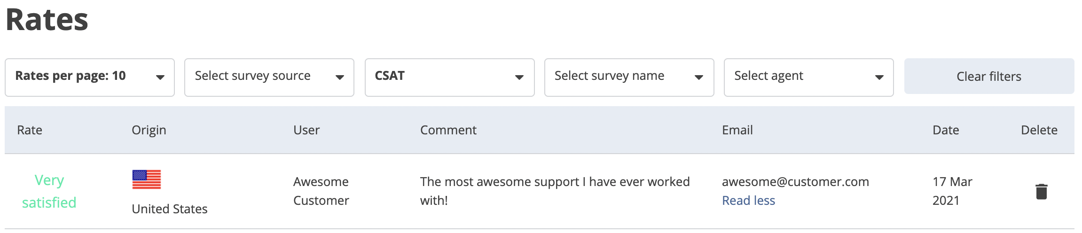Click the Very satisfied rating text
This screenshot has height=233, width=1082.
click(49, 191)
